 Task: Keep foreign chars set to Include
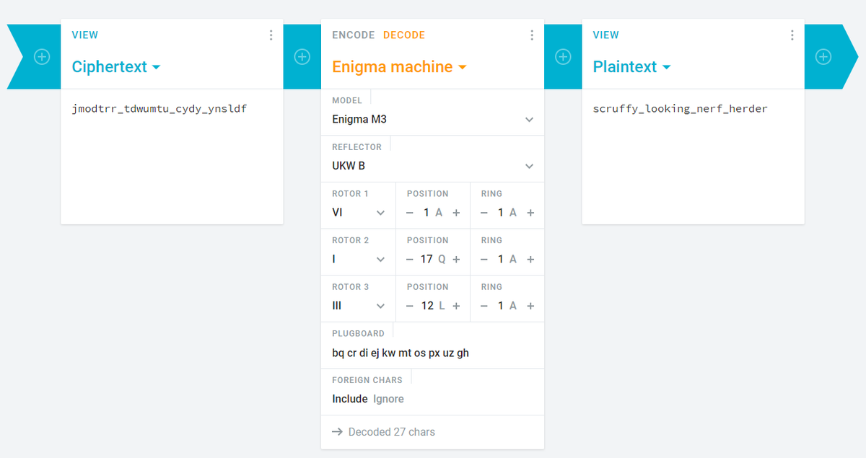click(x=349, y=398)
